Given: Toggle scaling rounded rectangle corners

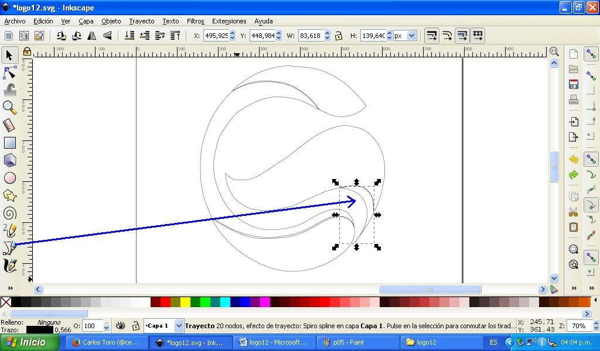Looking at the screenshot, I should [x=447, y=36].
